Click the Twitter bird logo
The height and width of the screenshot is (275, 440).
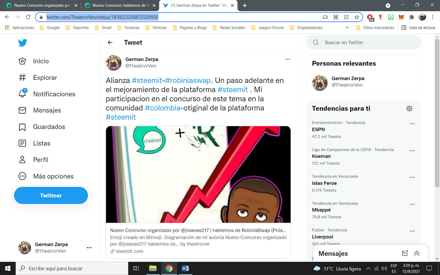[x=23, y=43]
